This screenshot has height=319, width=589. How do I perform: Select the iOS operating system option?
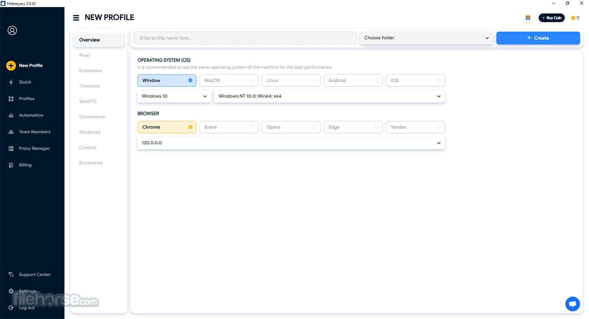click(415, 81)
